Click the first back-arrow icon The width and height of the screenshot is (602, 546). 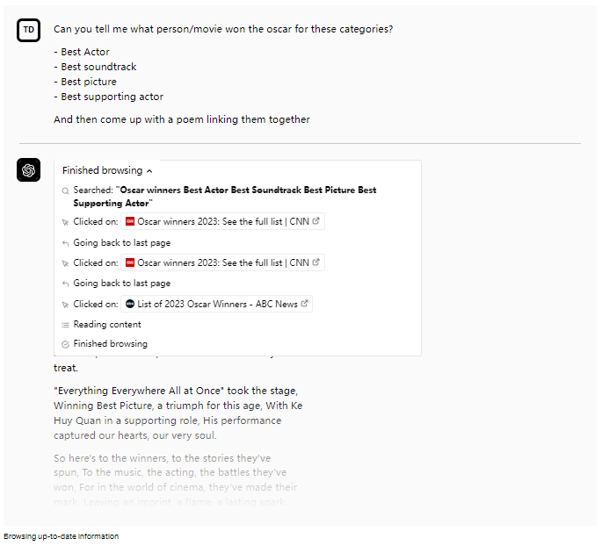[x=66, y=242]
